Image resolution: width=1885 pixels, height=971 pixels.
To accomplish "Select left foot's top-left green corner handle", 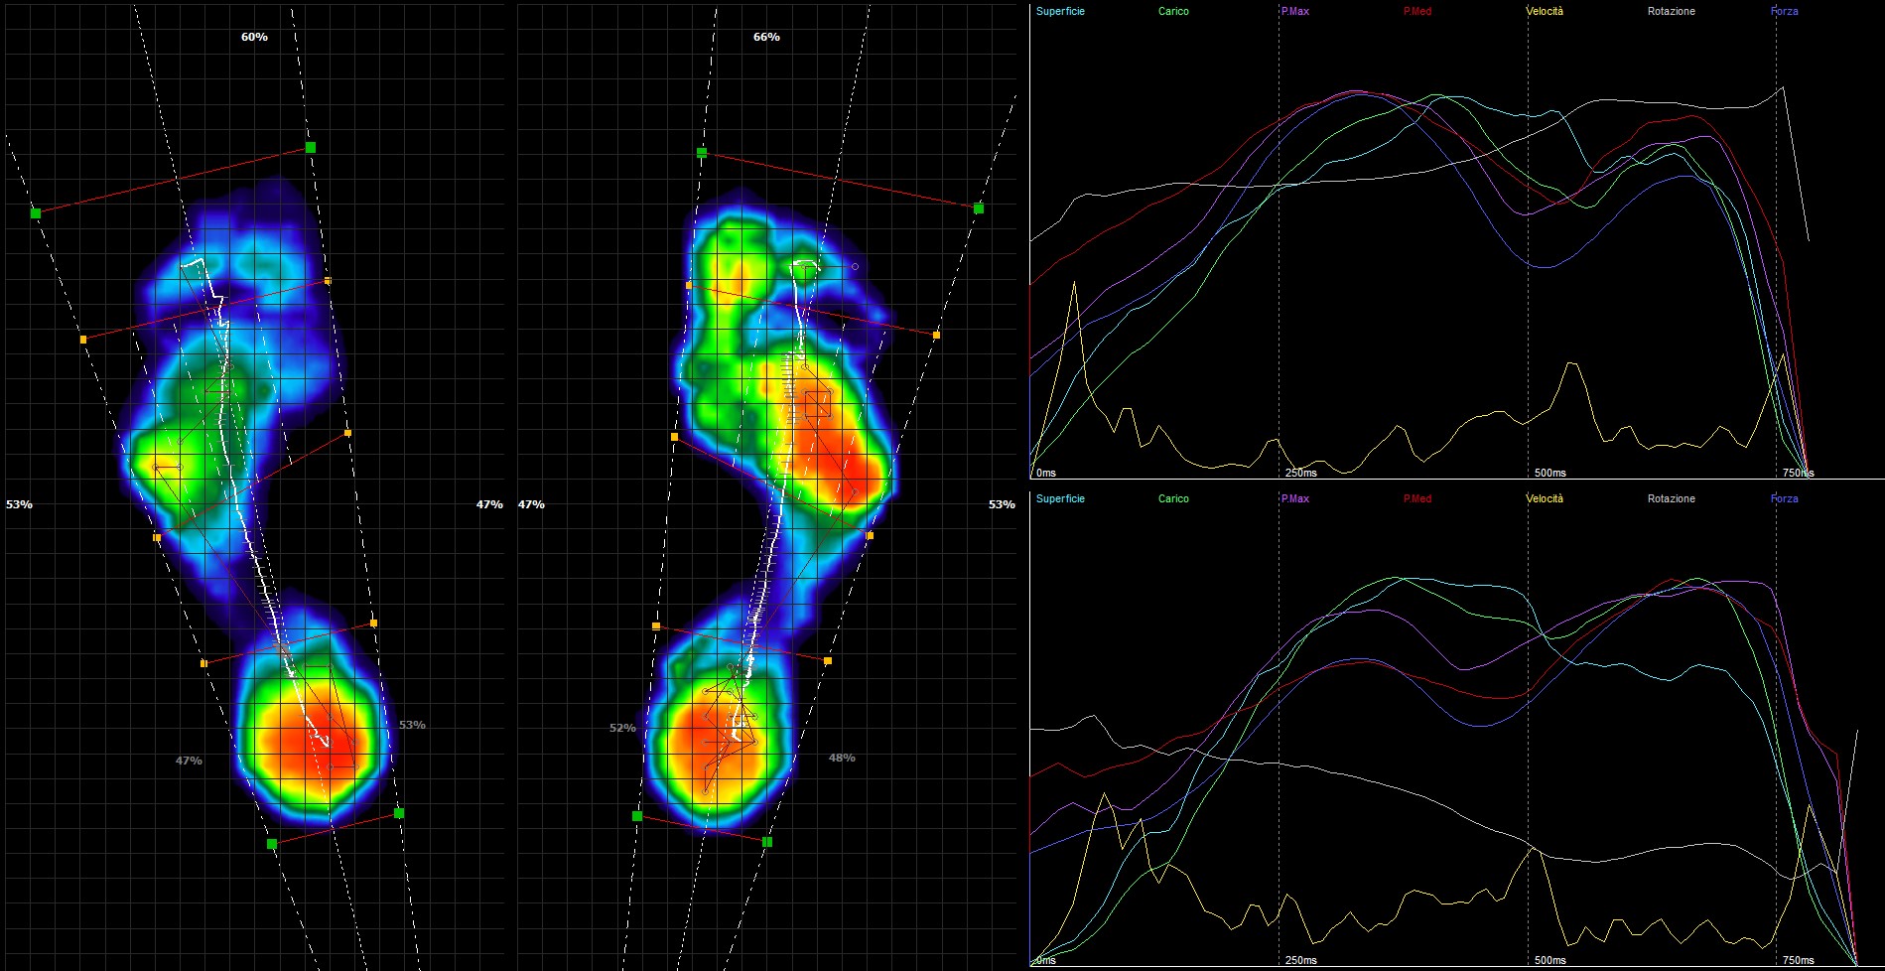I will click(36, 213).
